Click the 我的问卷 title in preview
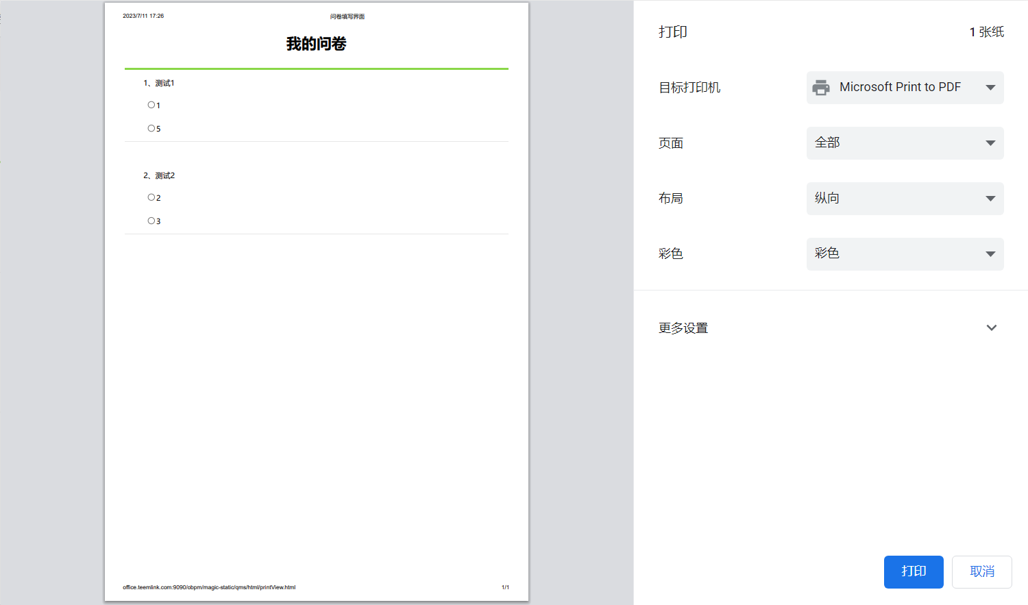 [316, 44]
